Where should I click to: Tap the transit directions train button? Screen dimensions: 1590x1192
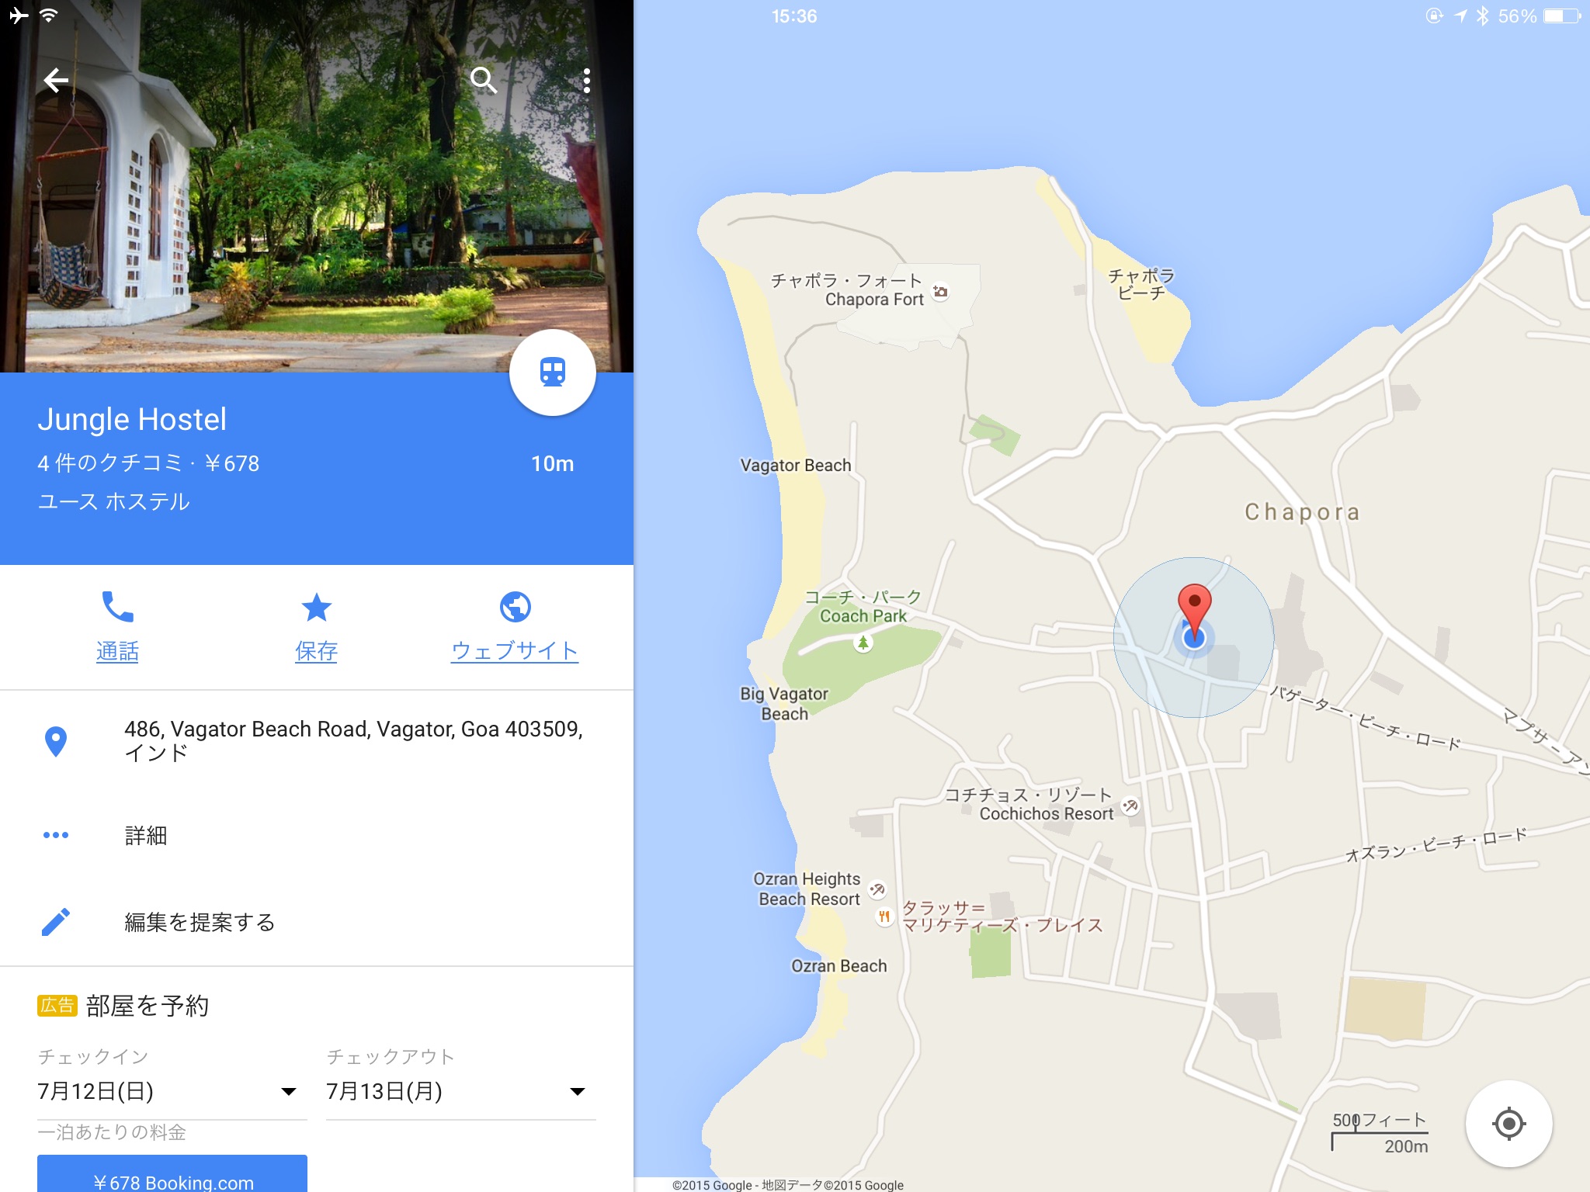553,372
